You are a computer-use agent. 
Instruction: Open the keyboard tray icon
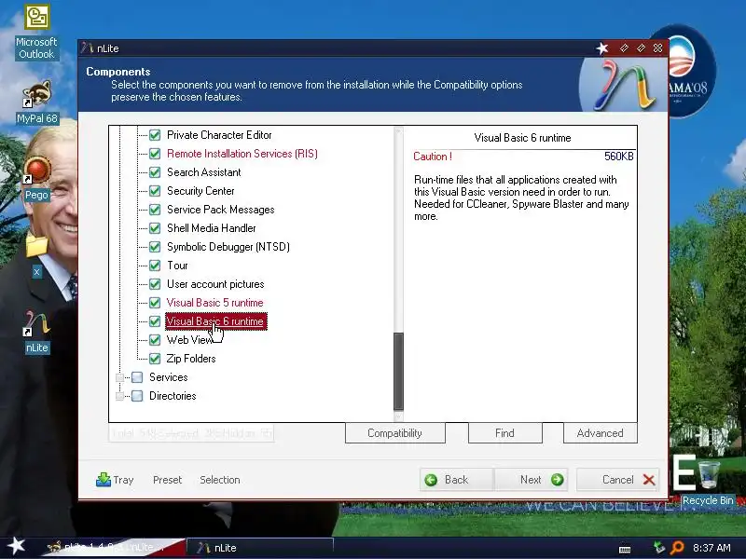625,549
